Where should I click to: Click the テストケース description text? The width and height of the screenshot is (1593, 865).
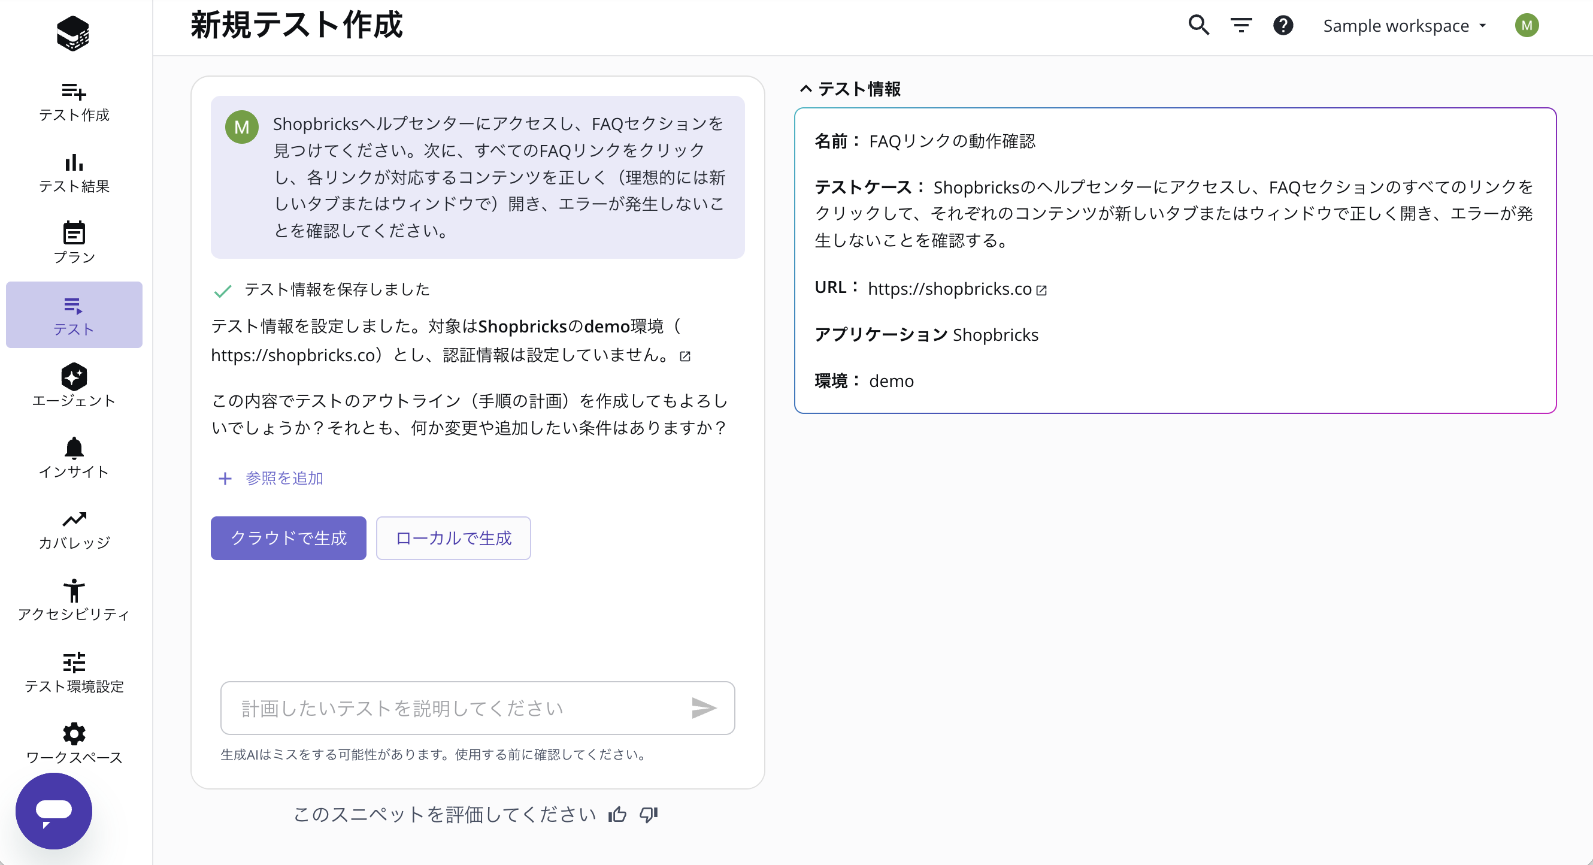tap(1173, 213)
